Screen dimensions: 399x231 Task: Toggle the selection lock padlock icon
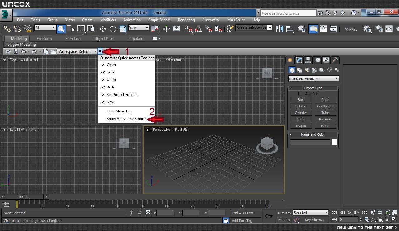click(x=140, y=213)
